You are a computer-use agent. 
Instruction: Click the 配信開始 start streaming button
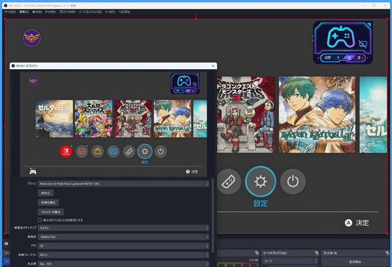pyautogui.click(x=355, y=262)
